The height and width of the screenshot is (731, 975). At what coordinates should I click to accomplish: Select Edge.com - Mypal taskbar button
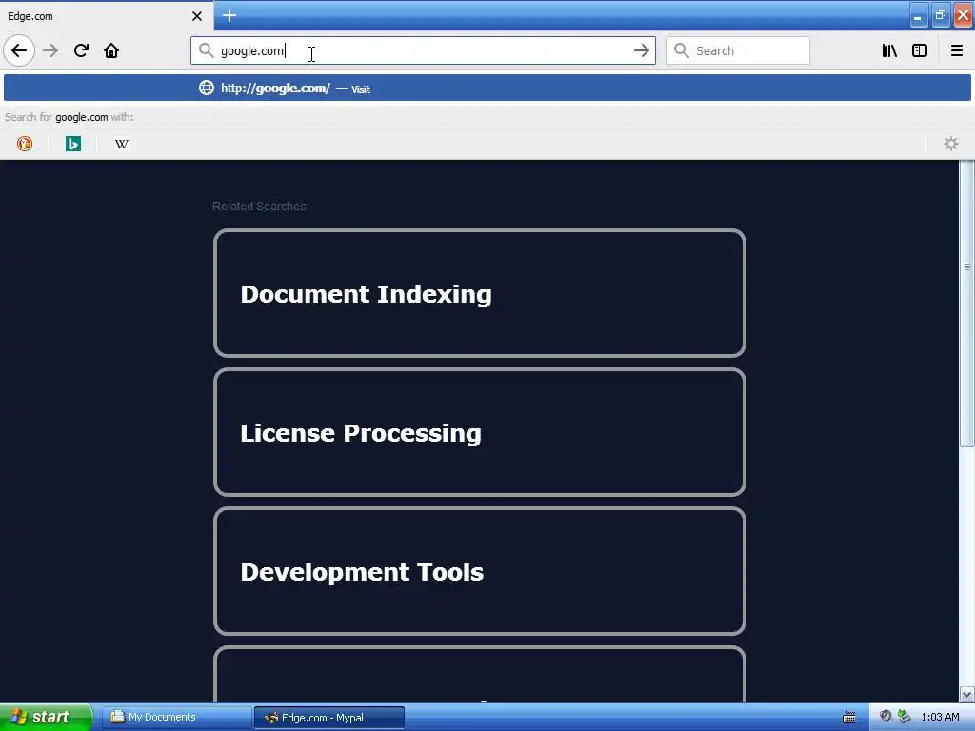[x=328, y=718]
